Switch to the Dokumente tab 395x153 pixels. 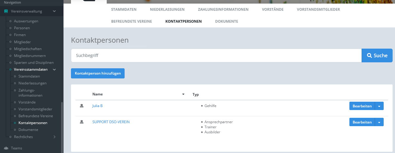pyautogui.click(x=227, y=21)
